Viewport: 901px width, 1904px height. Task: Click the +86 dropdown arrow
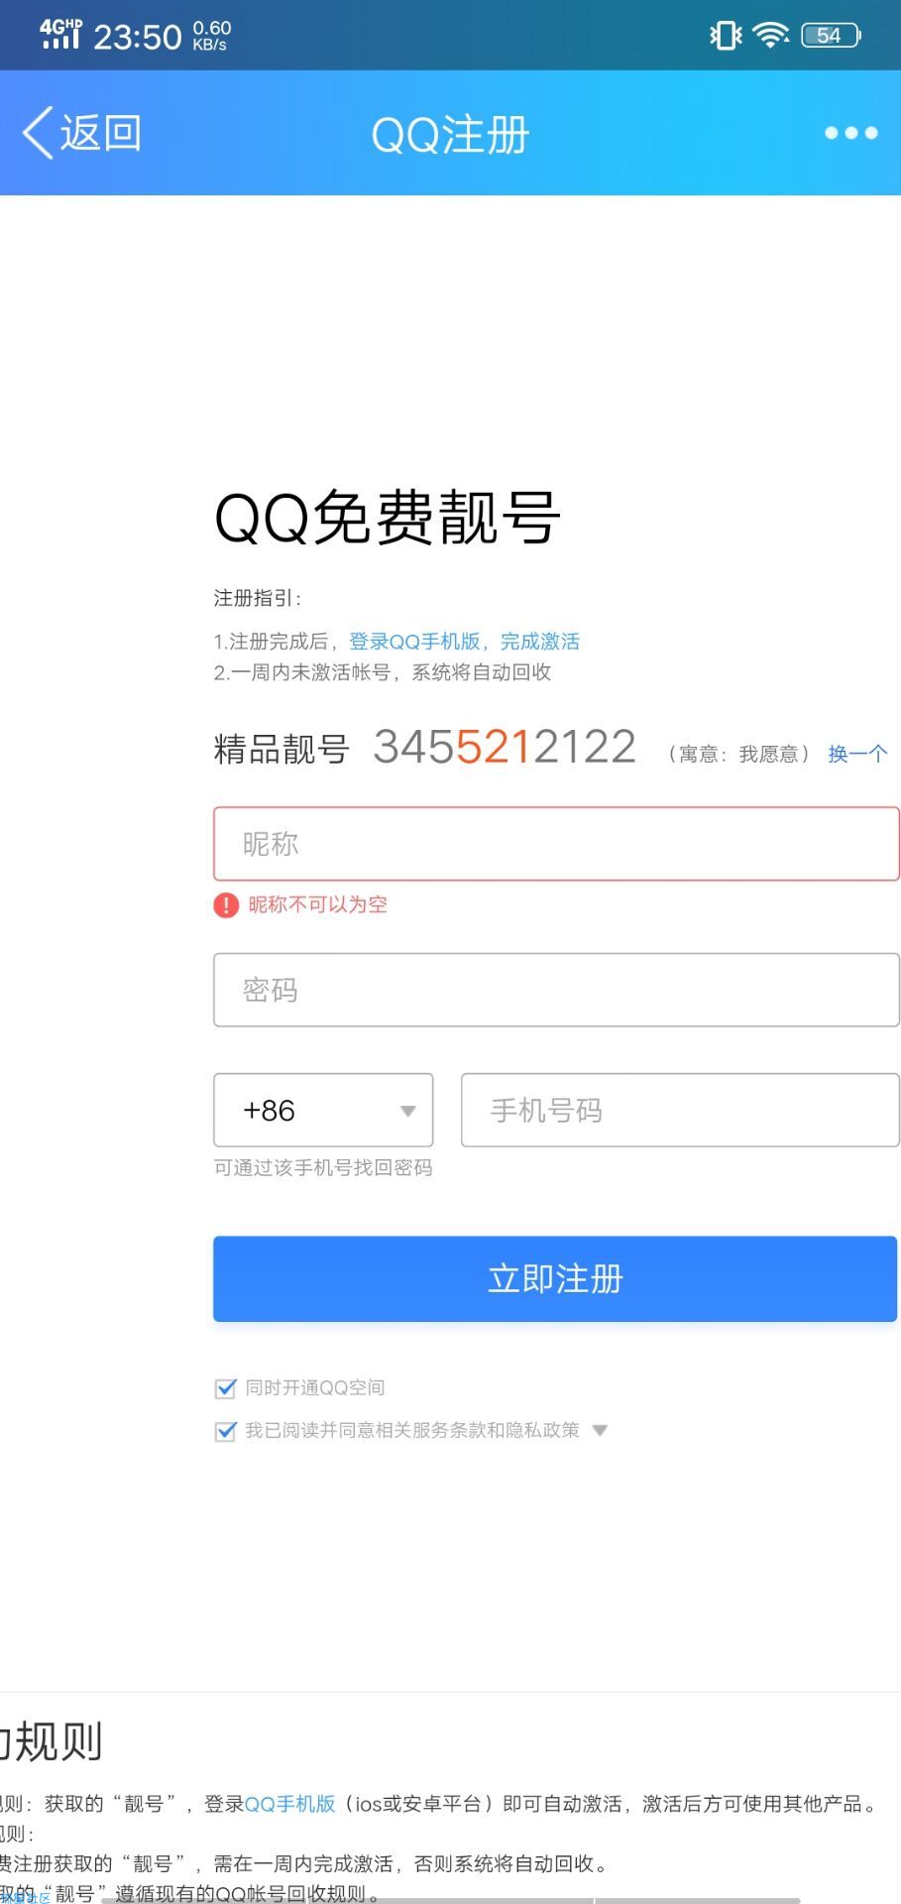(x=407, y=1111)
